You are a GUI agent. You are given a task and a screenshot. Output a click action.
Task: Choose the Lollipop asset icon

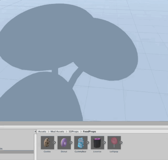click(114, 142)
